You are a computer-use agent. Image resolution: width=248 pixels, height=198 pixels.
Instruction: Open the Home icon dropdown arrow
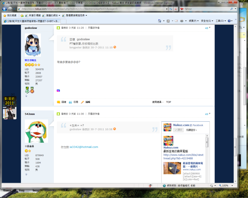pos(164,21)
